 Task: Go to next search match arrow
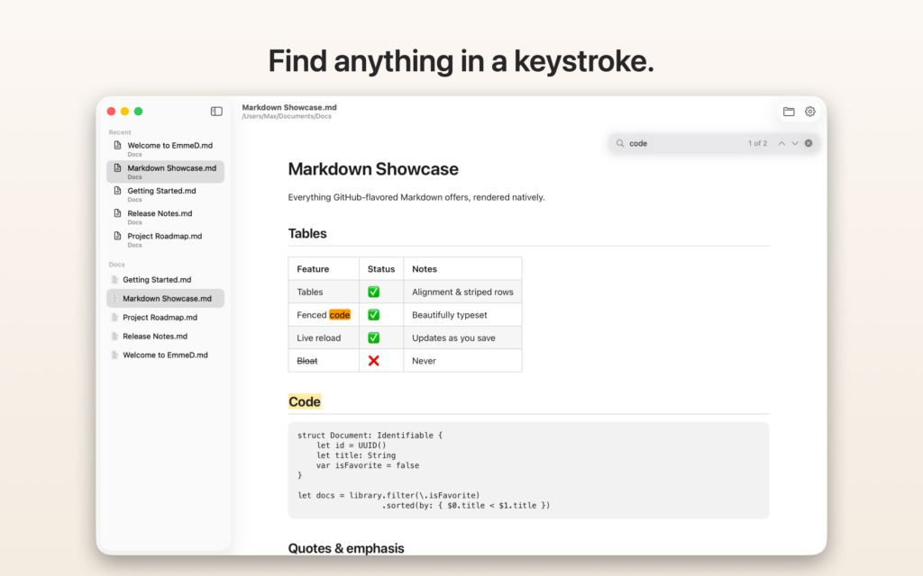pyautogui.click(x=795, y=143)
